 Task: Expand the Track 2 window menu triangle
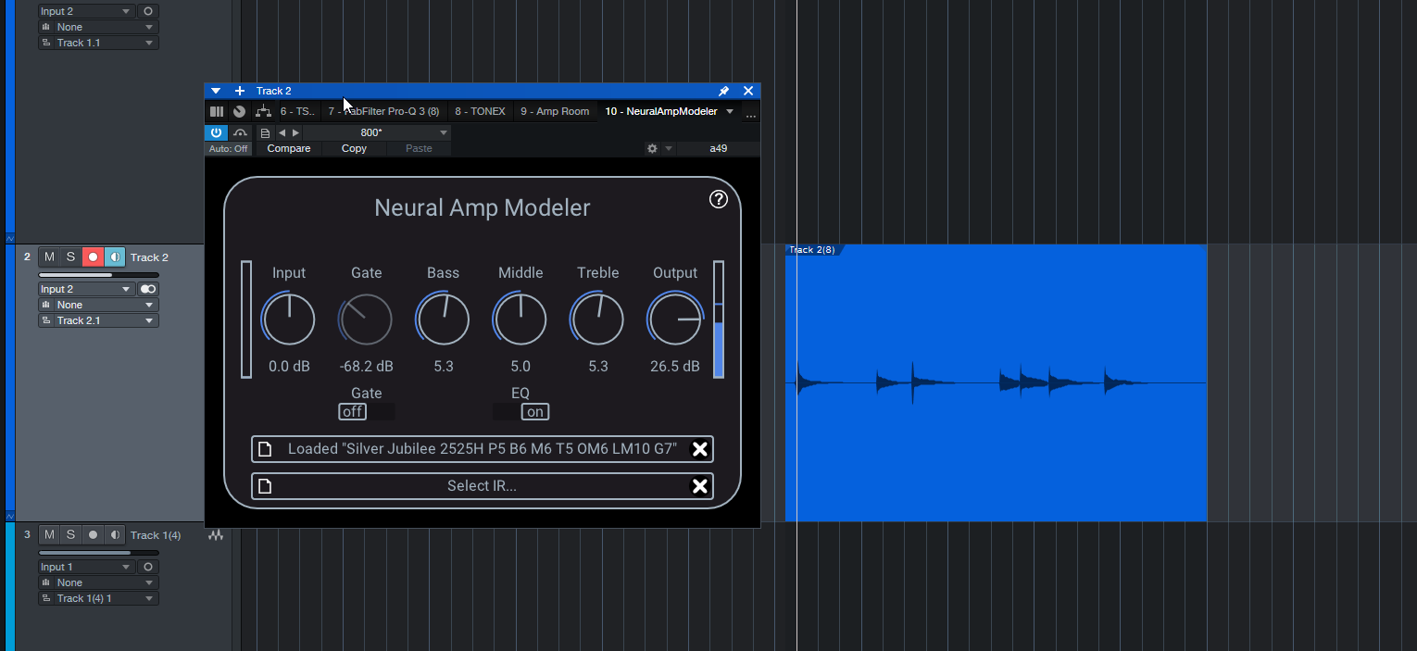click(x=216, y=91)
